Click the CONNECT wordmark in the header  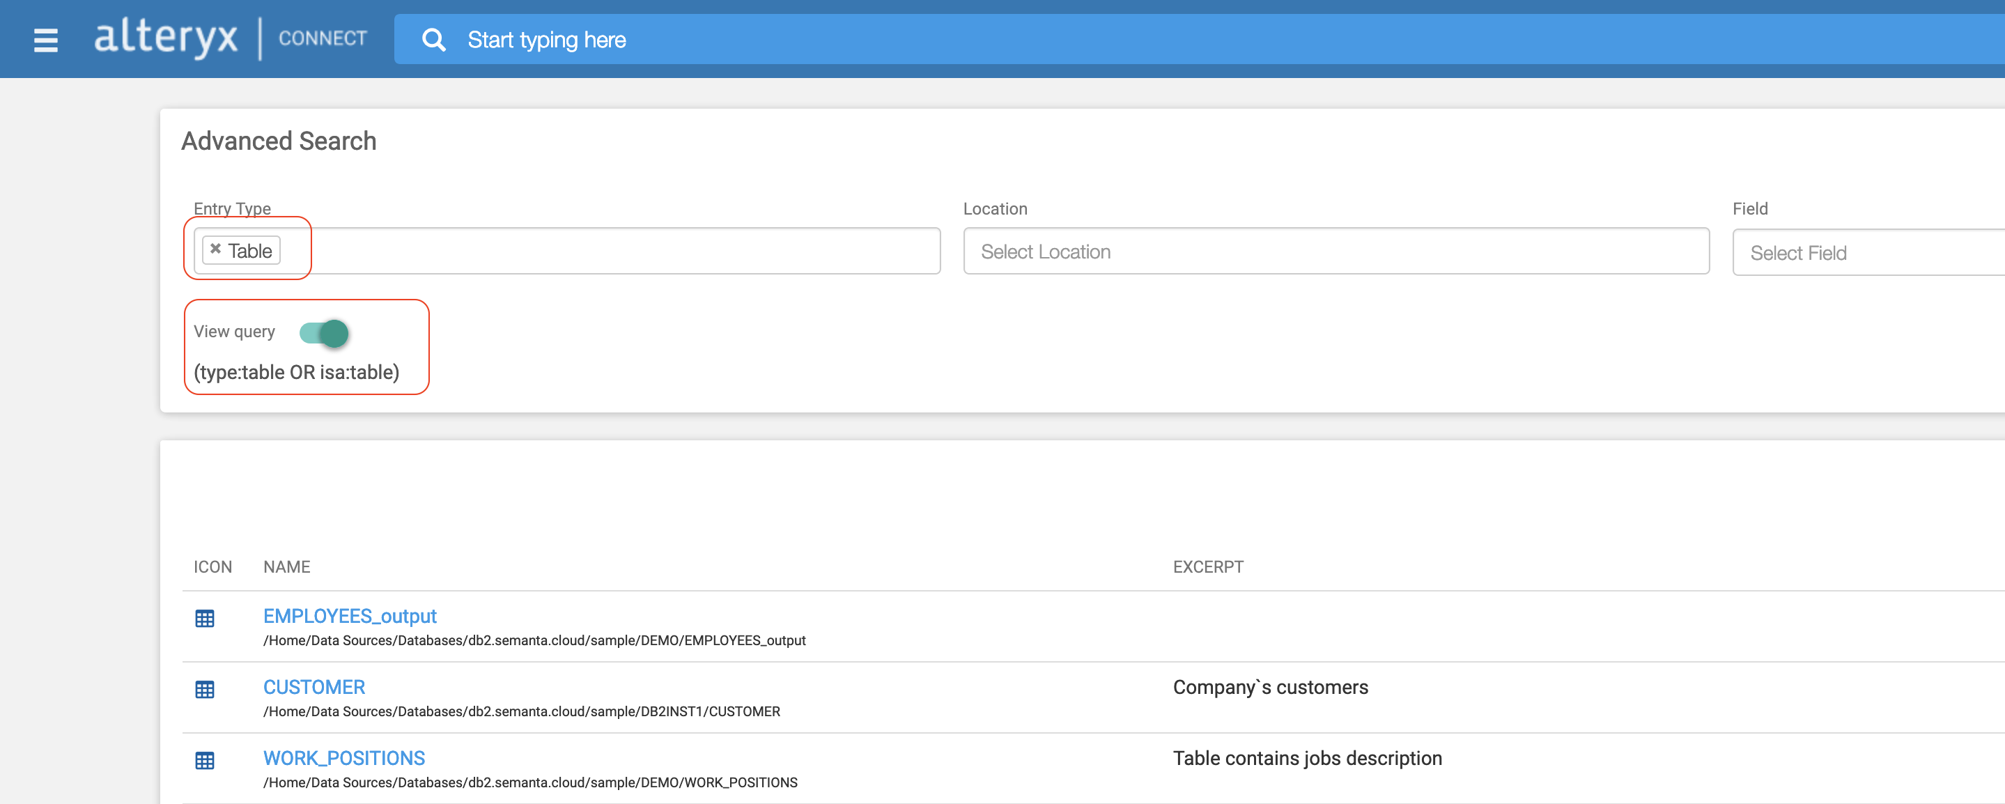[x=321, y=38]
